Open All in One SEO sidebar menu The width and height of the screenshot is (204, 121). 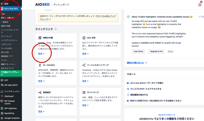coord(11,9)
